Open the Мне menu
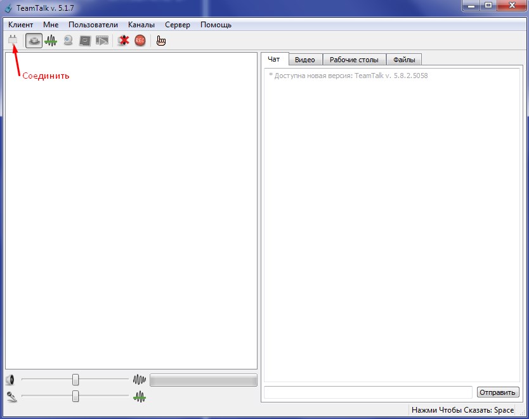This screenshot has width=529, height=419. 51,25
